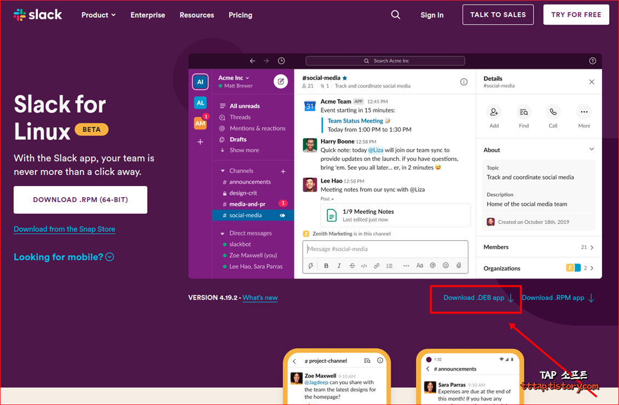This screenshot has height=405, width=619.
Task: Click the compose new message icon
Action: pyautogui.click(x=281, y=82)
